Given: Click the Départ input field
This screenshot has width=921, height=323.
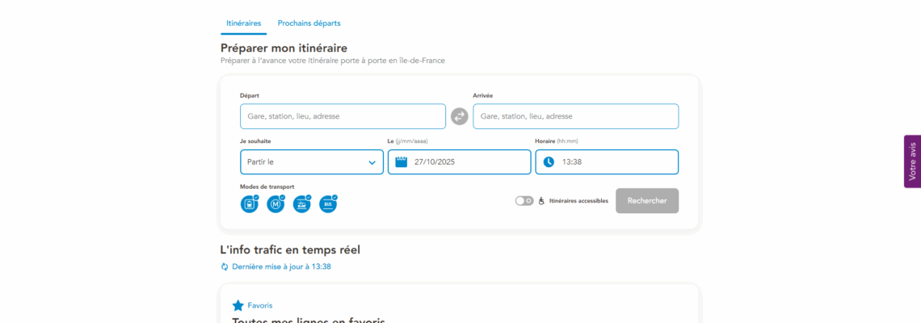Looking at the screenshot, I should tap(343, 116).
